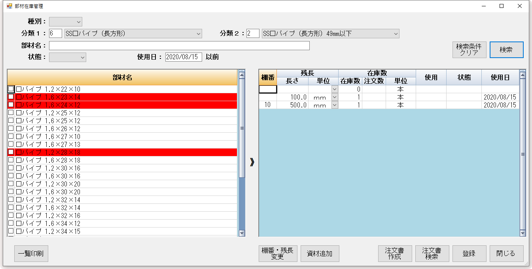Click the double-arrow transfer icon between panels
Screen dimensions: 532x269
coord(252,162)
